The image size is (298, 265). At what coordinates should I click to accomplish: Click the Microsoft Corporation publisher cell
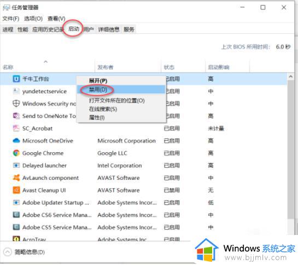click(x=126, y=141)
